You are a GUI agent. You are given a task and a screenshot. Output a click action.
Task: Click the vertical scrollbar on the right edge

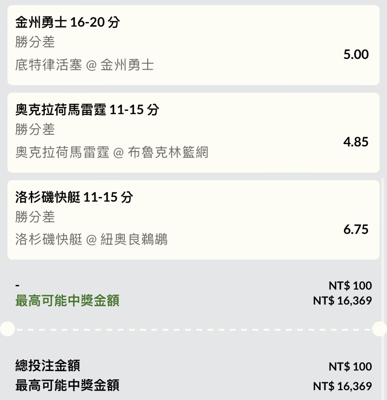pos(383,288)
